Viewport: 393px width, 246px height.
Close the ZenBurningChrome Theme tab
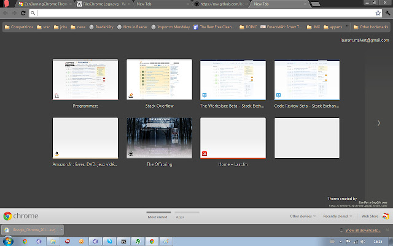click(71, 4)
